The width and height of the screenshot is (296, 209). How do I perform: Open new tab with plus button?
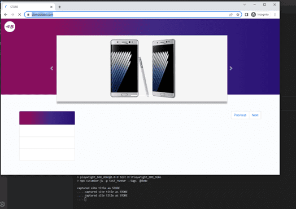pos(59,7)
